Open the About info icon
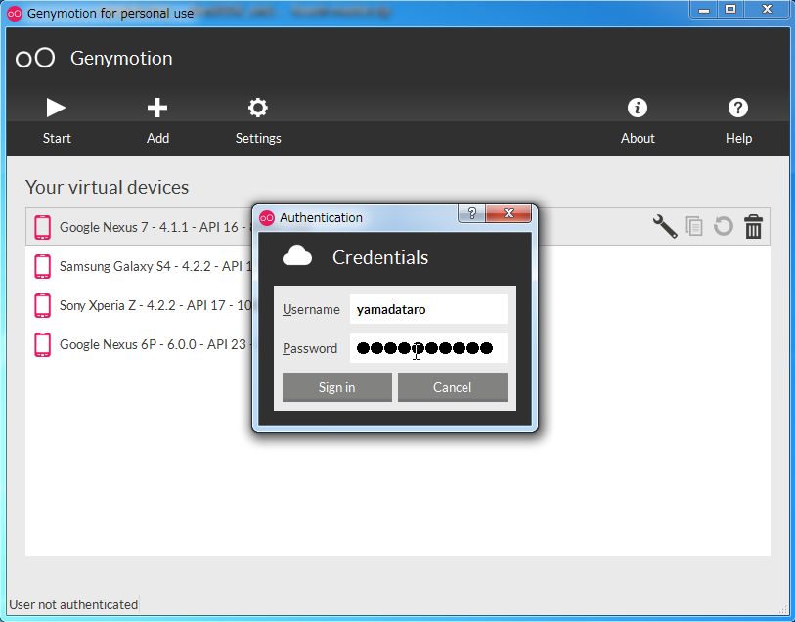 [x=638, y=108]
